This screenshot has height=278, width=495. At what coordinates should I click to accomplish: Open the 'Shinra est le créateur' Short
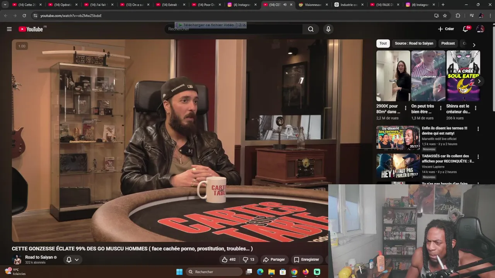pyautogui.click(x=463, y=76)
